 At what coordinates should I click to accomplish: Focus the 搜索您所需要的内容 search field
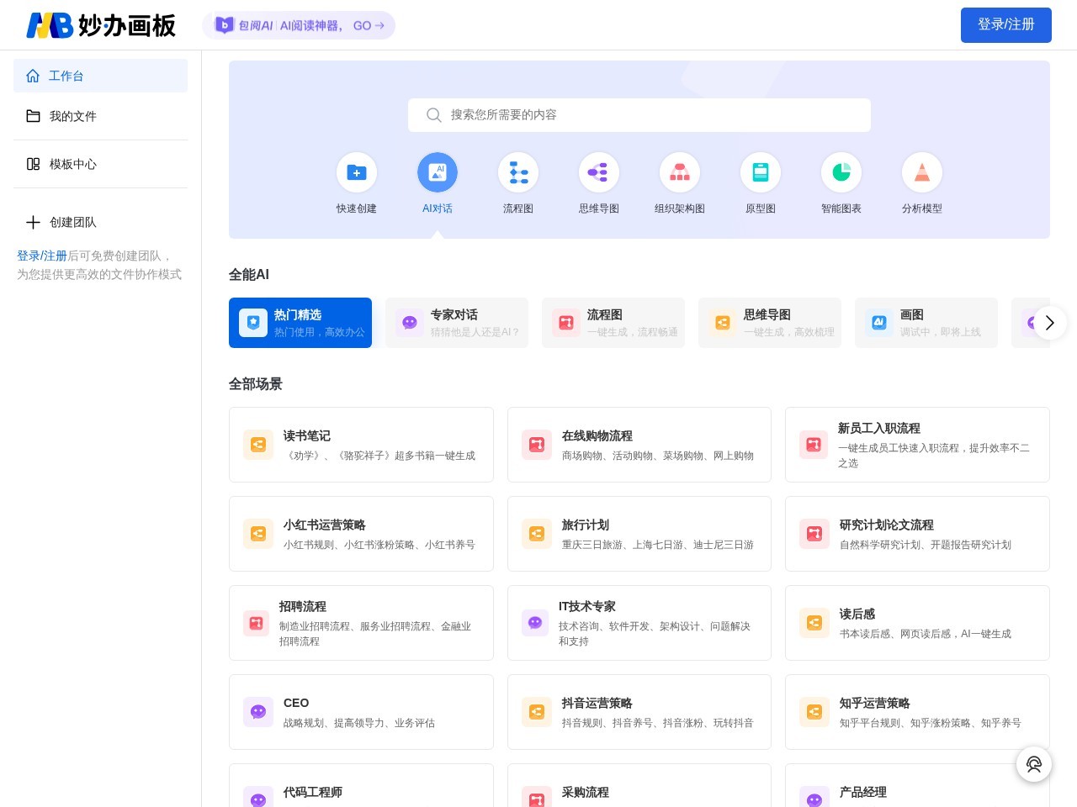(639, 115)
